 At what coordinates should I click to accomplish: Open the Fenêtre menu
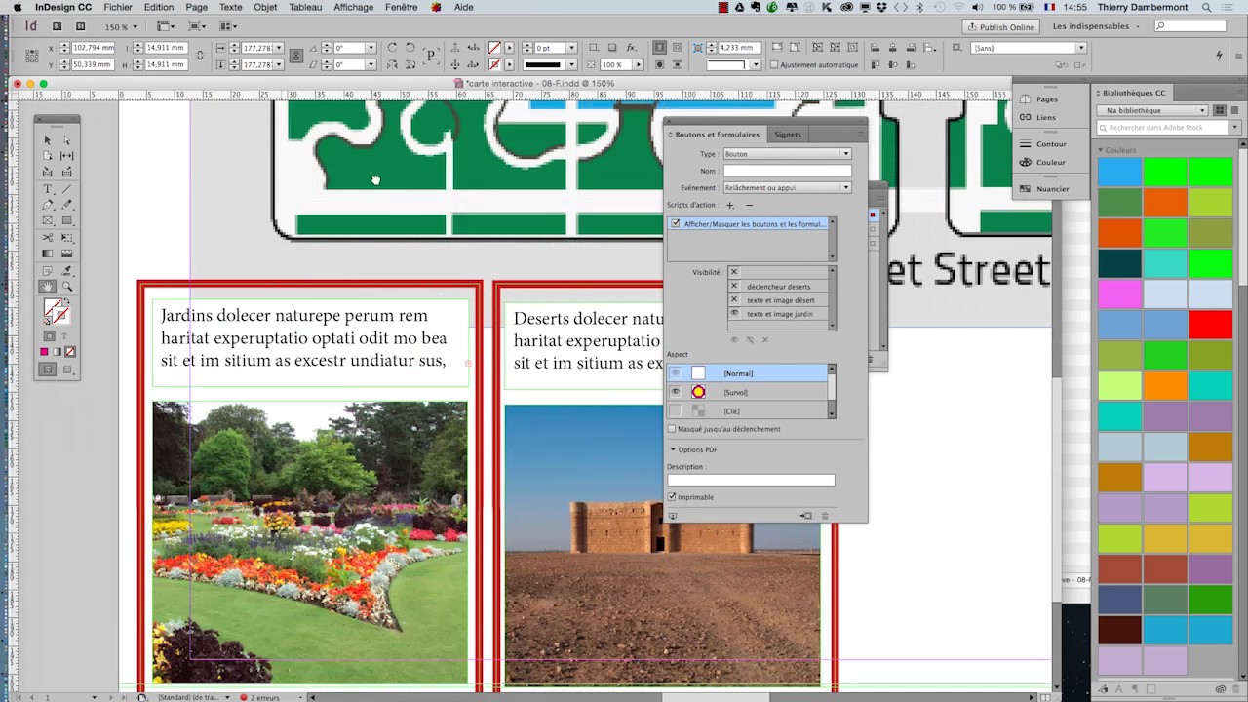401,7
